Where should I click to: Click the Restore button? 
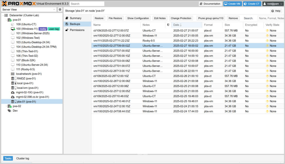[x=99, y=18]
